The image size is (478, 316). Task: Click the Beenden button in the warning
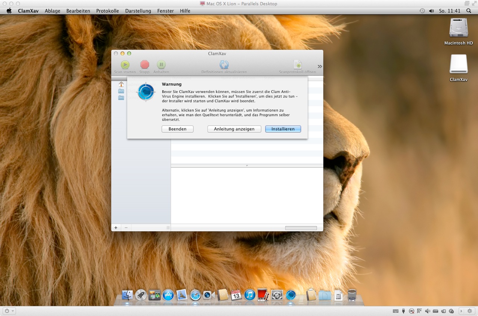pyautogui.click(x=177, y=129)
